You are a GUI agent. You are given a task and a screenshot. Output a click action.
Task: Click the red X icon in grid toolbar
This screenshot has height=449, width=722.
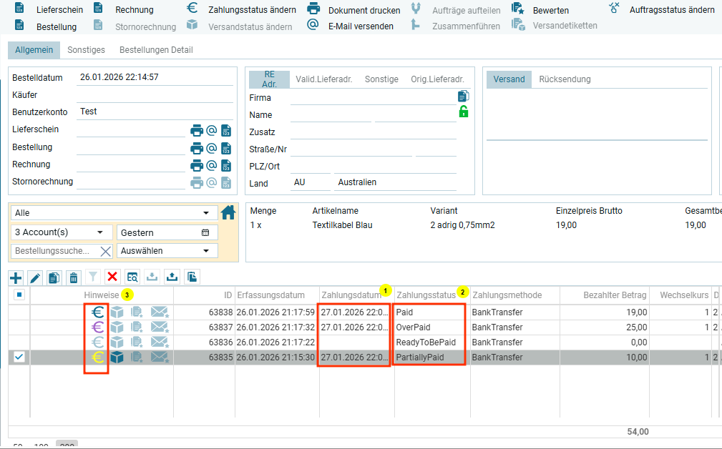[112, 277]
